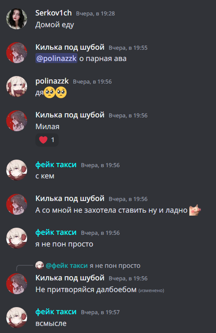The width and height of the screenshot is (216, 333).
Task: Click фейк такси avatar beside 'всмысле'
Action: [17, 317]
